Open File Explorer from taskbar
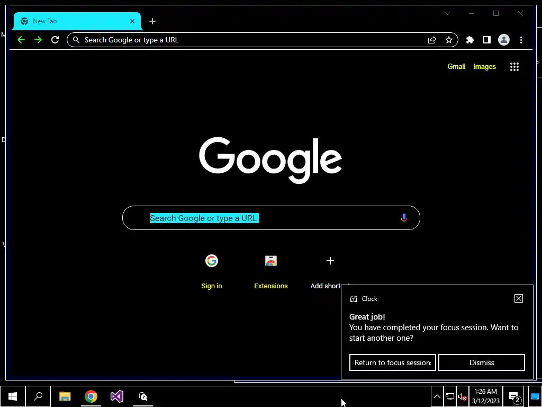Viewport: 542px width, 407px height. (65, 396)
